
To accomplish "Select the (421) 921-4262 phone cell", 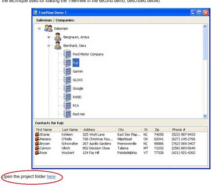I will pyautogui.click(x=183, y=153).
